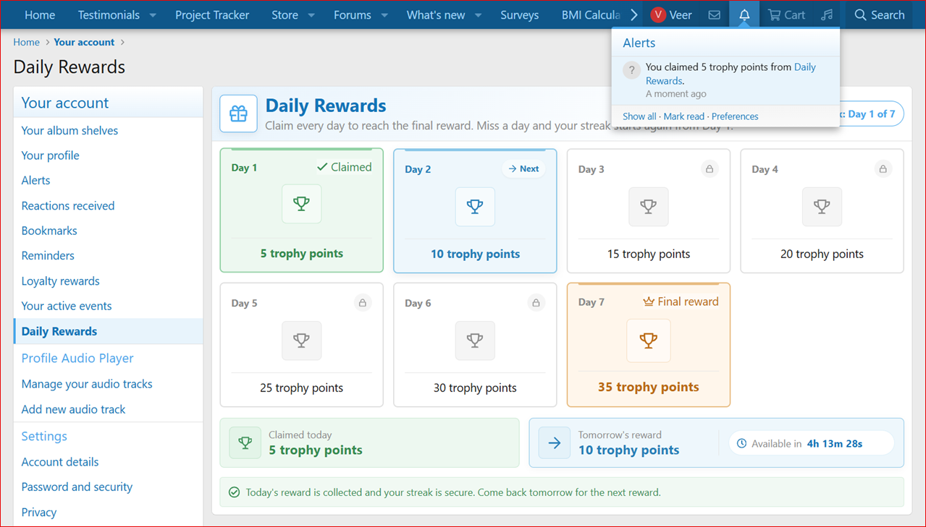Open the Veer user account menu
Screen dimensions: 926x527
point(670,14)
